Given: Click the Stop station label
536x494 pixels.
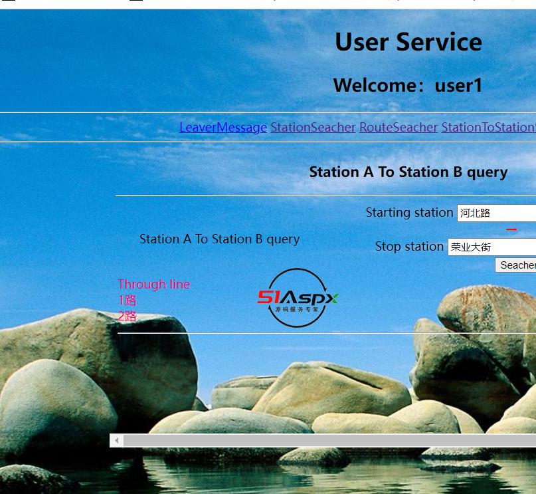Looking at the screenshot, I should [x=409, y=246].
